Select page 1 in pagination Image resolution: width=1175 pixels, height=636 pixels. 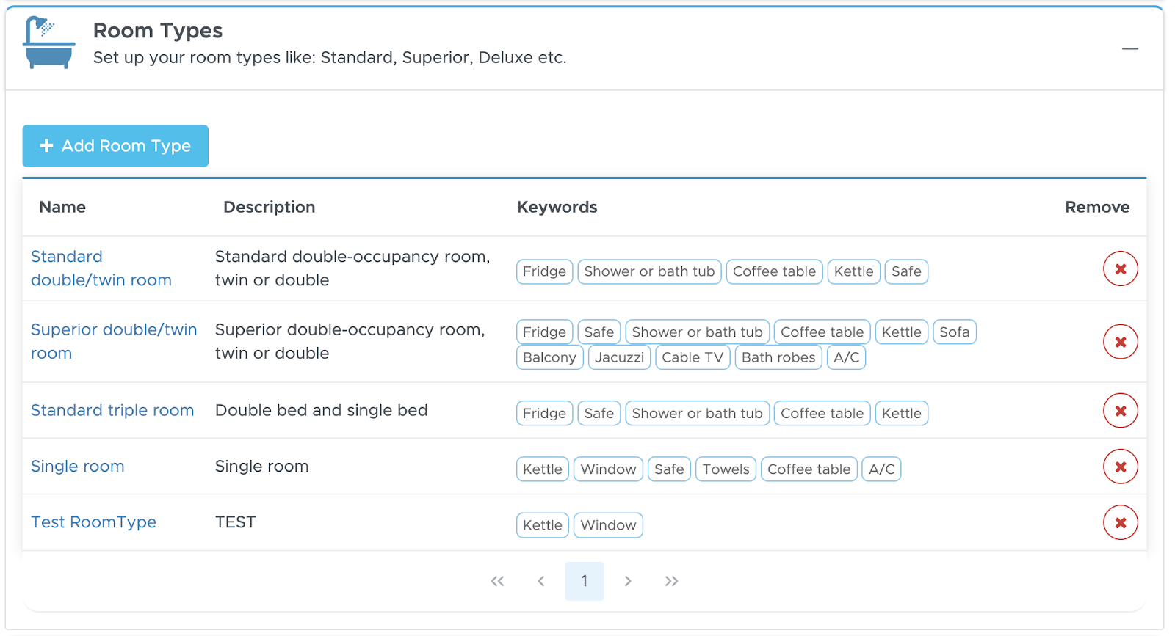pyautogui.click(x=585, y=582)
